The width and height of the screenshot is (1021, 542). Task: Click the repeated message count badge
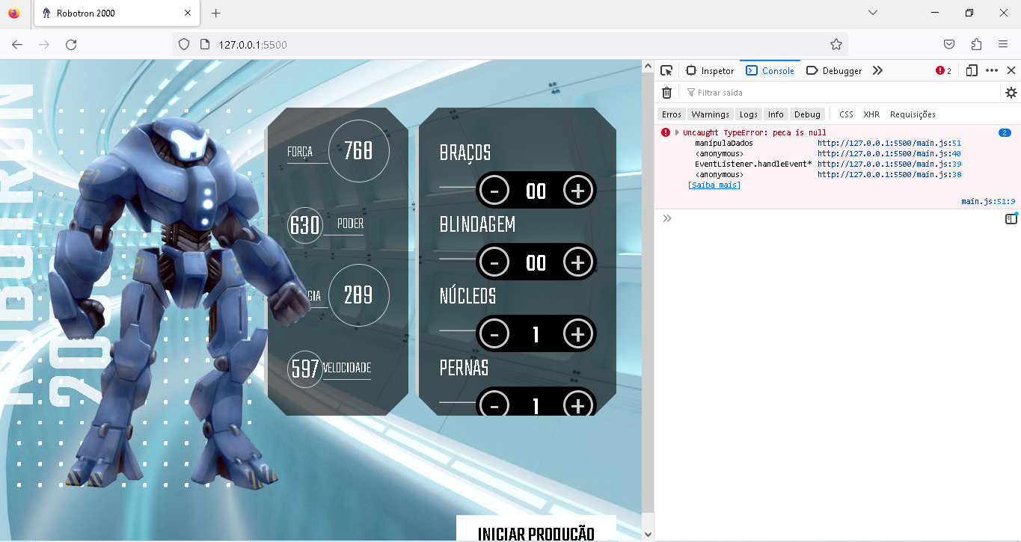[x=1005, y=132]
